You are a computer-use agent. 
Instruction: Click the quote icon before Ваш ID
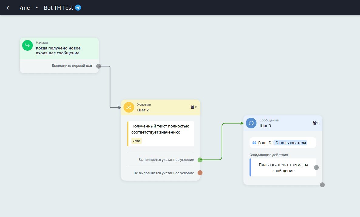(x=254, y=143)
